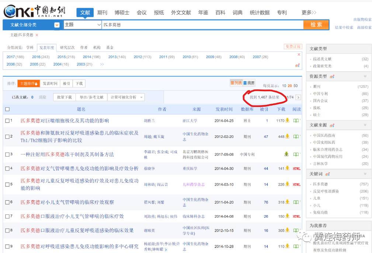Tick the select-all checkbox in table header
372x253 pixels.
click(x=7, y=109)
